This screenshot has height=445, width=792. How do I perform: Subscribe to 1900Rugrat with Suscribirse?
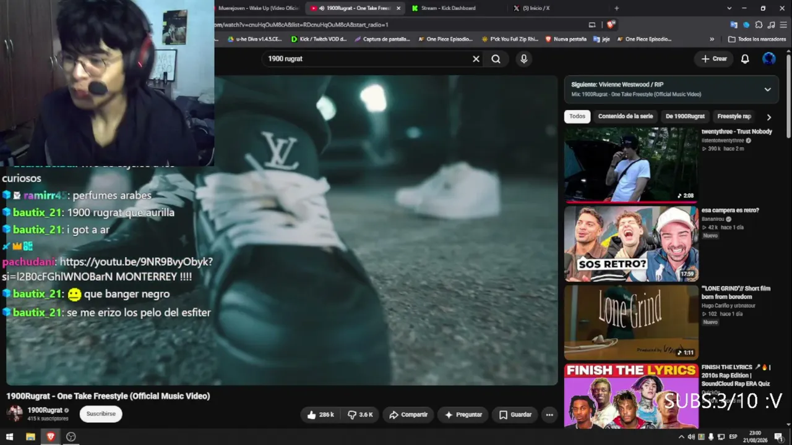coord(101,413)
